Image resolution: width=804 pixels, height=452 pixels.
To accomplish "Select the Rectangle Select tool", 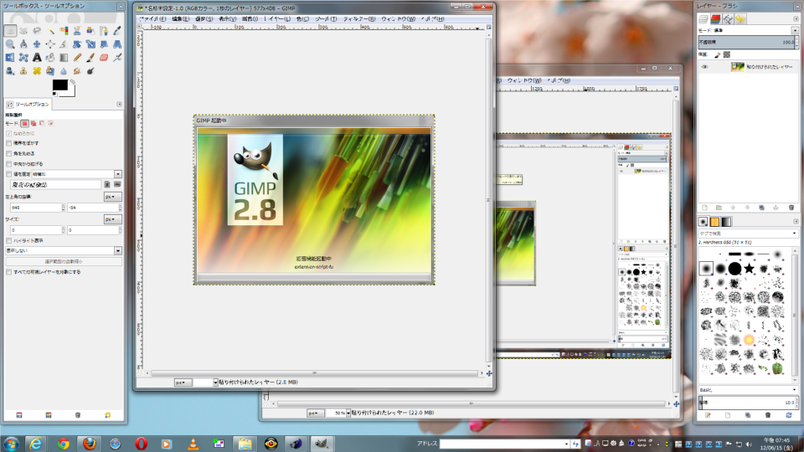I will tap(10, 31).
